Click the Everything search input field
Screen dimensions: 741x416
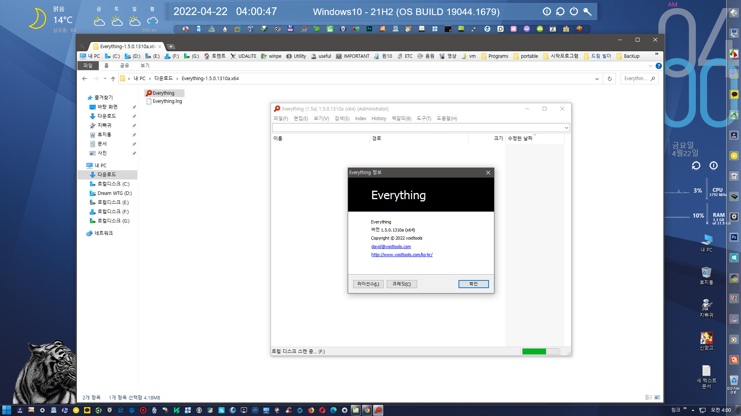[418, 128]
